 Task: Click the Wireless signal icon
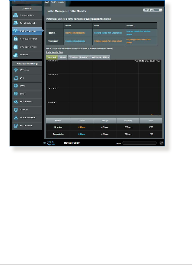16,70
